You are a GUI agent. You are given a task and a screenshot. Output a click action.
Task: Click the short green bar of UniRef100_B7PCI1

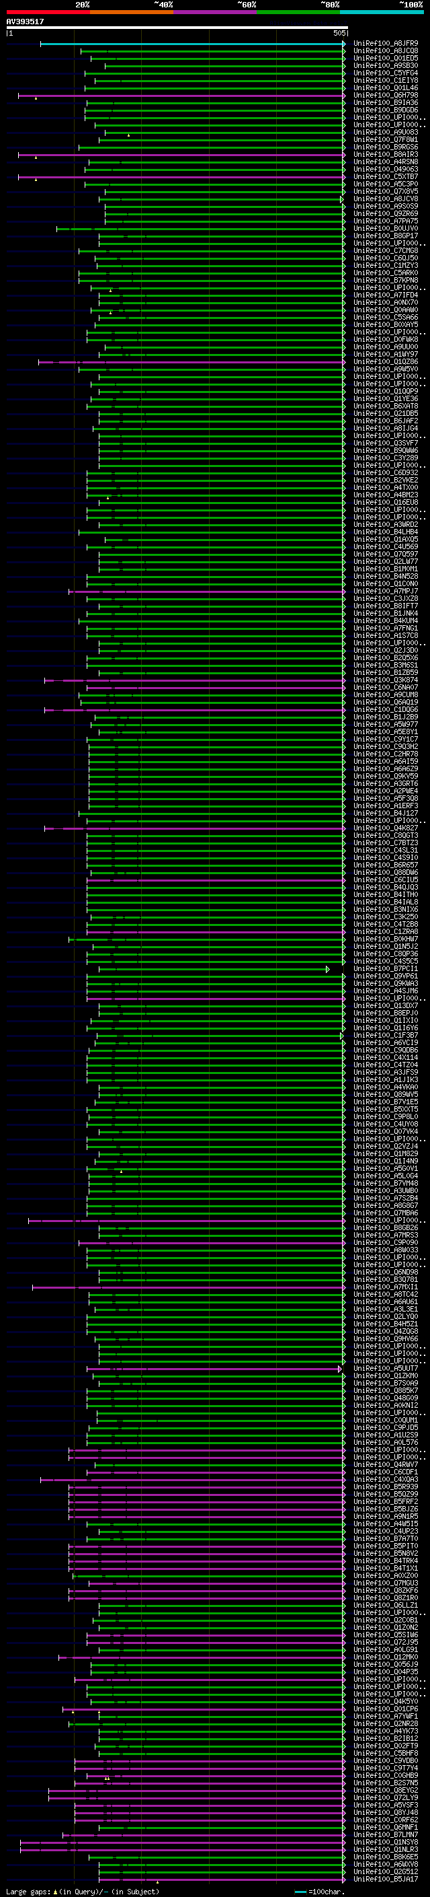click(x=214, y=969)
